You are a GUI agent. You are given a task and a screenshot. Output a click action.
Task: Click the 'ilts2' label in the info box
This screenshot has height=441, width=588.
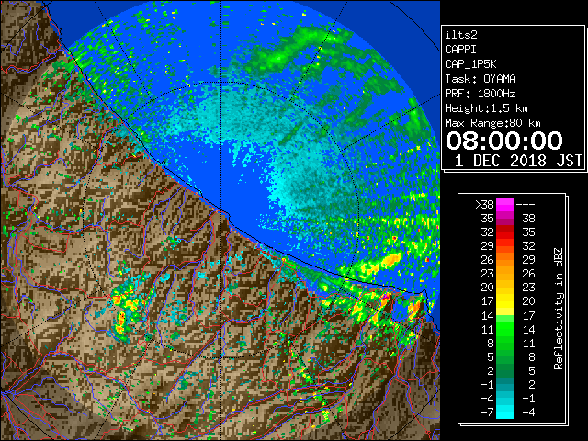click(x=461, y=35)
